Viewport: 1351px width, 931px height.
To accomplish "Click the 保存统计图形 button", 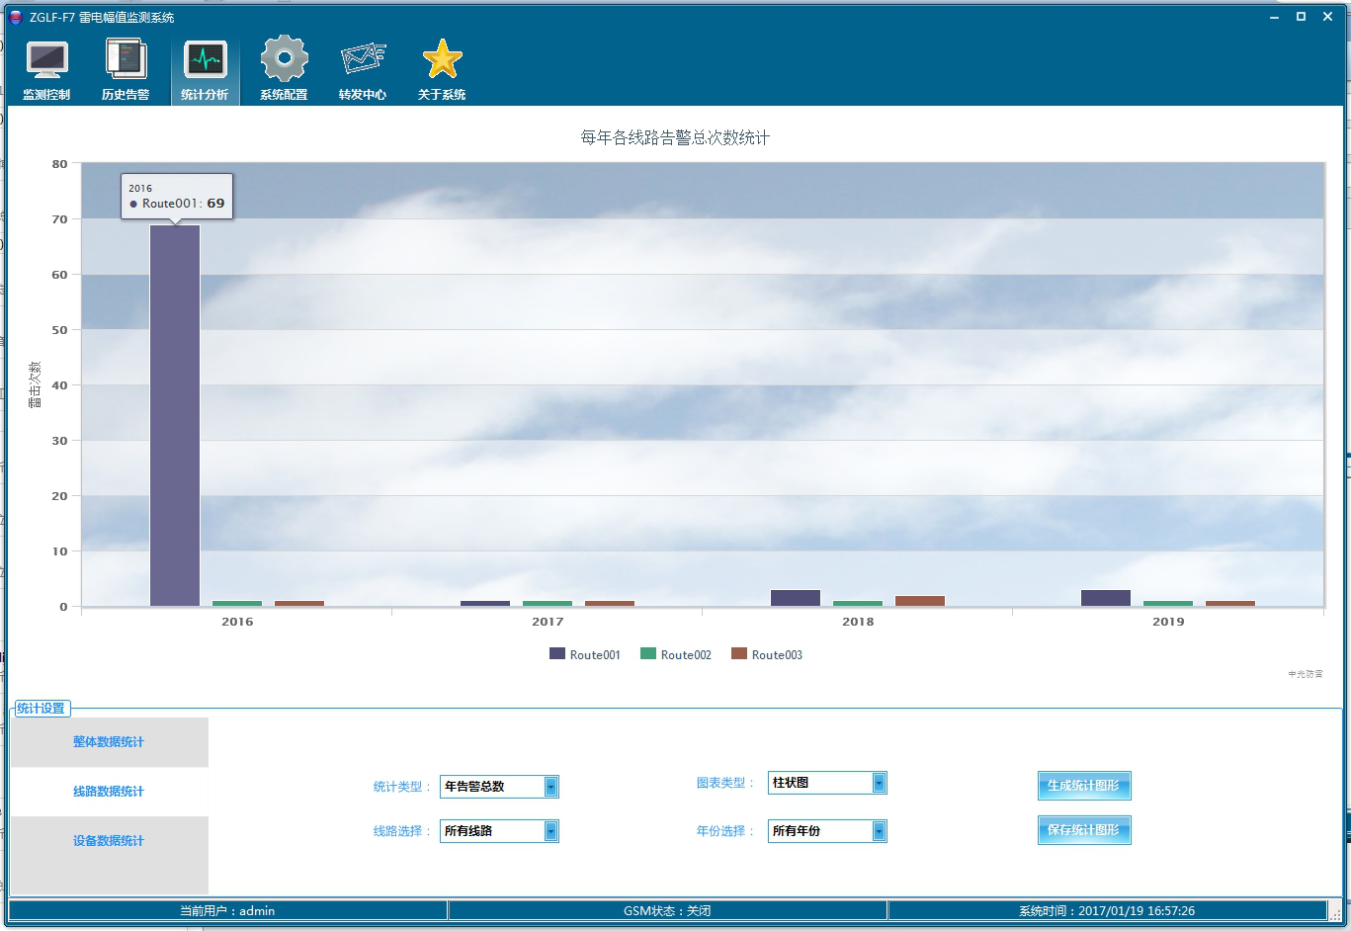I will pos(1083,830).
